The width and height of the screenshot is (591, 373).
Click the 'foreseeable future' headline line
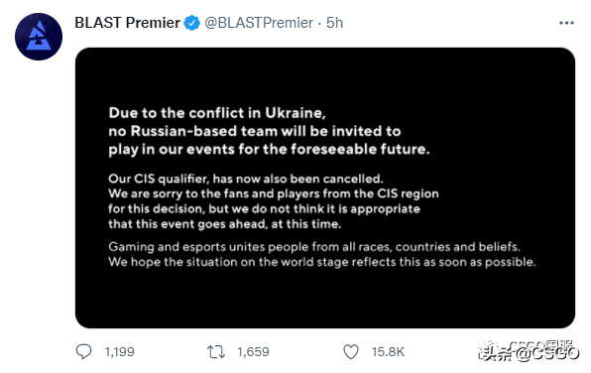(269, 150)
